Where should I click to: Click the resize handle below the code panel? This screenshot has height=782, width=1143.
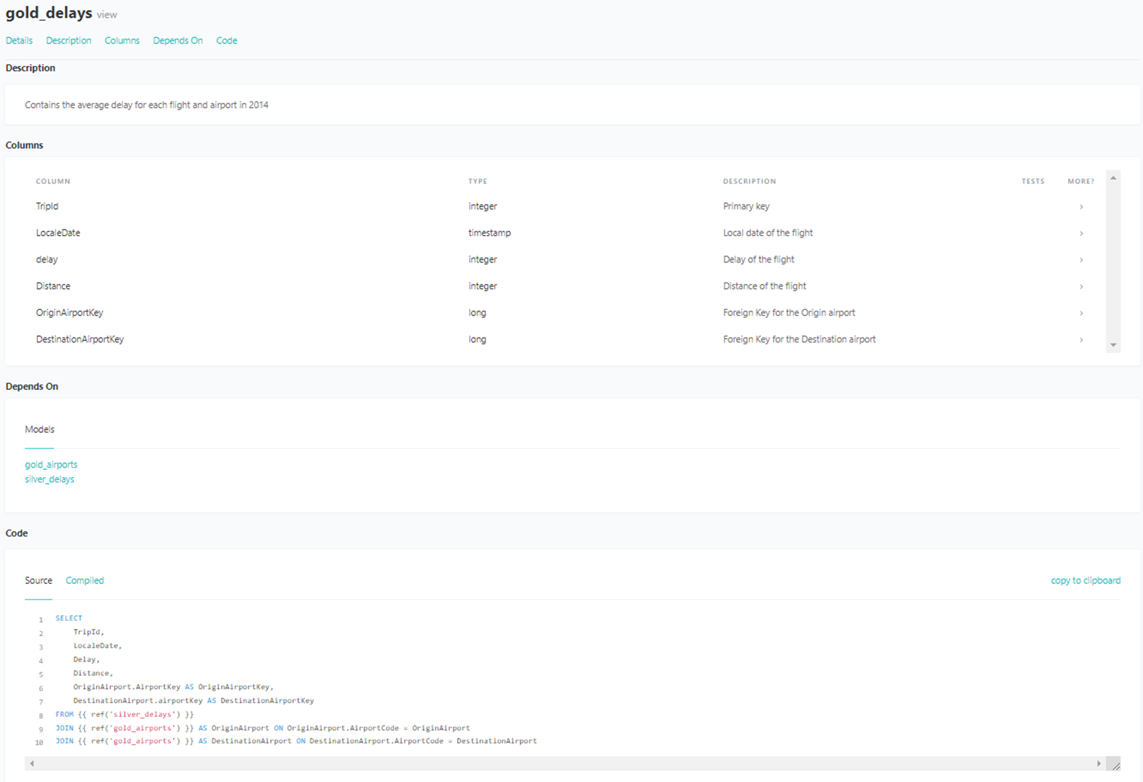pos(1116,764)
